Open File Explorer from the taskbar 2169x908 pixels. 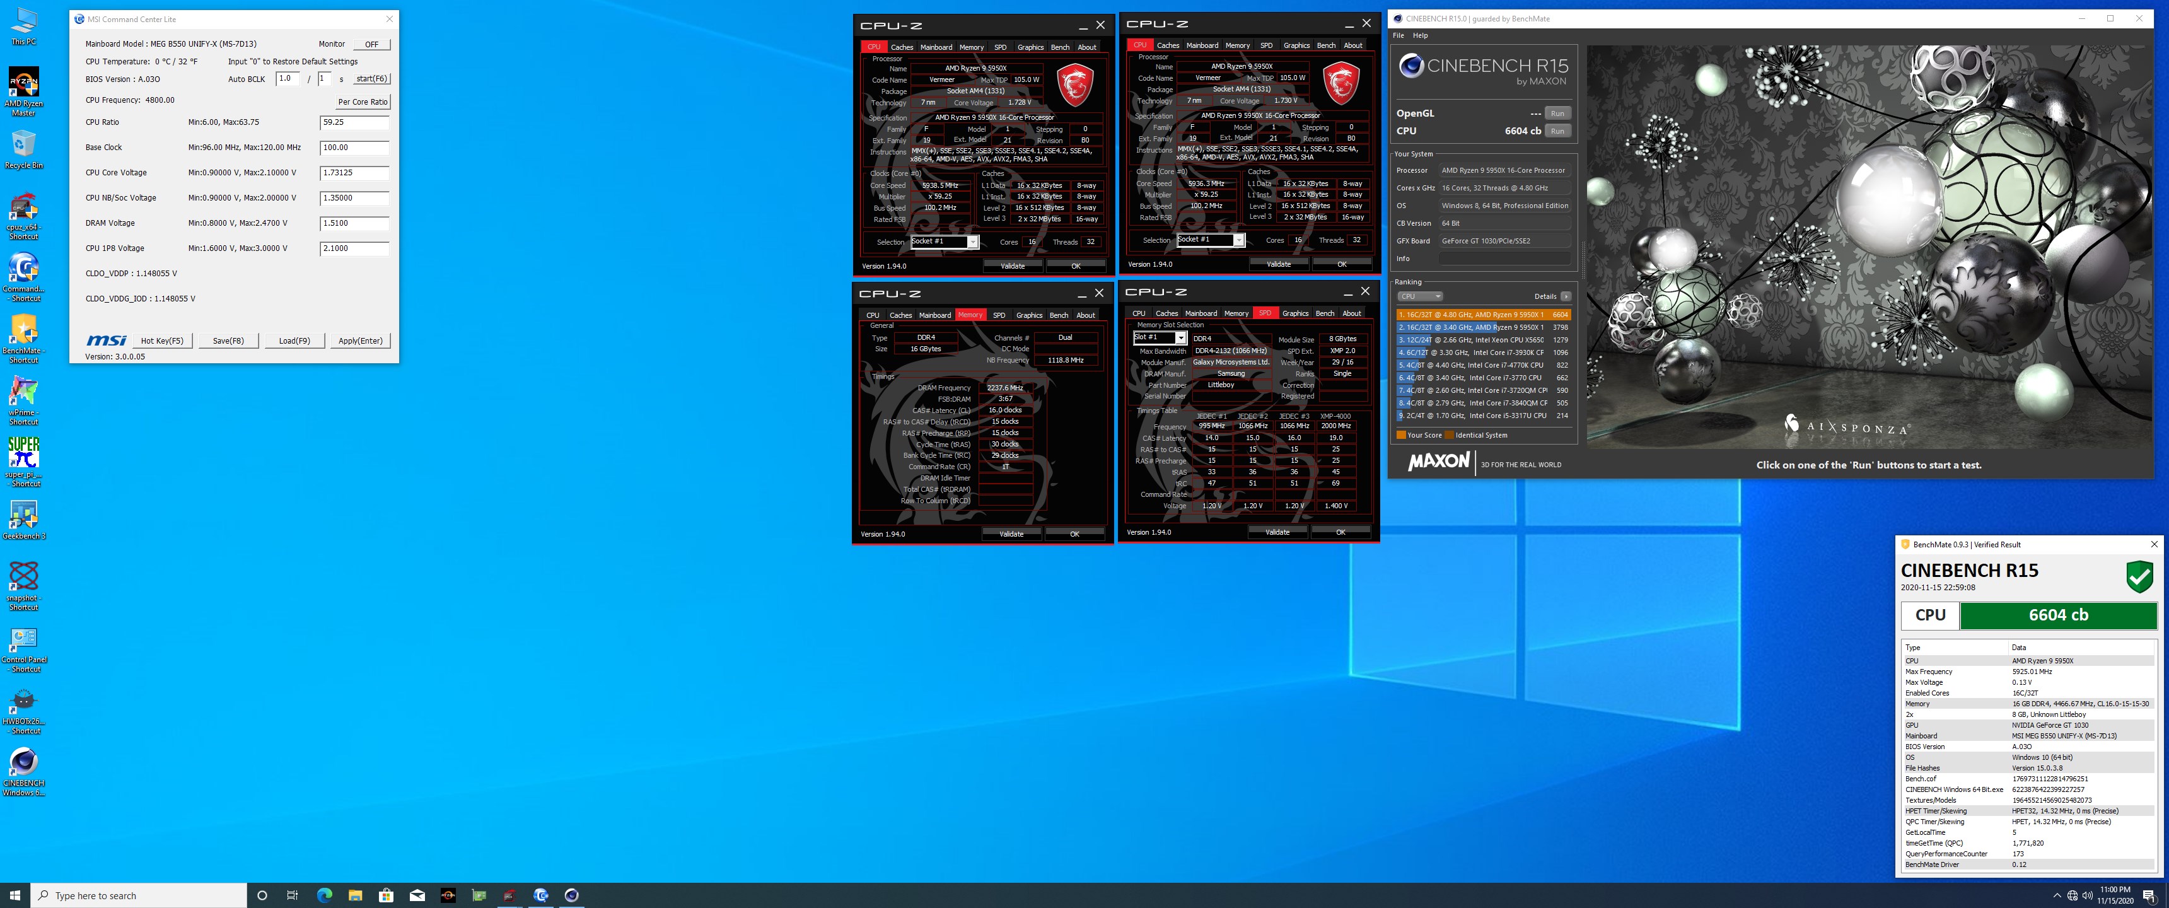point(356,895)
